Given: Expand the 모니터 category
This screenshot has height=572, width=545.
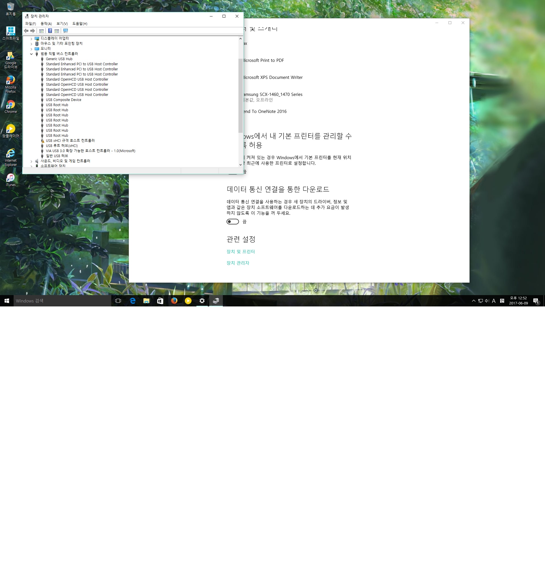Looking at the screenshot, I should tap(32, 49).
